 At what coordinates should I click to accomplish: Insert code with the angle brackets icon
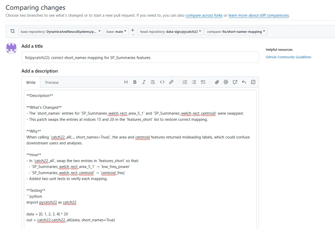[x=162, y=82]
